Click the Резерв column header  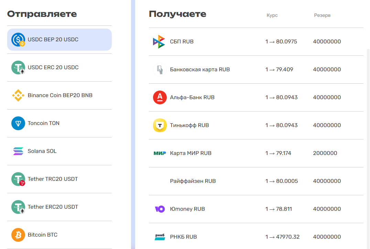pyautogui.click(x=322, y=15)
